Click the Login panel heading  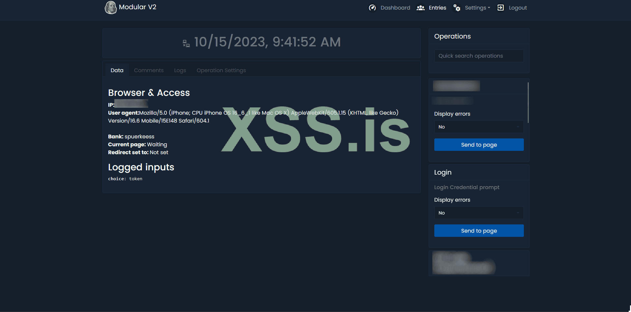coord(443,172)
